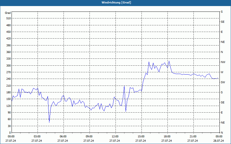Click the 90 y-axis label

(9, 113)
